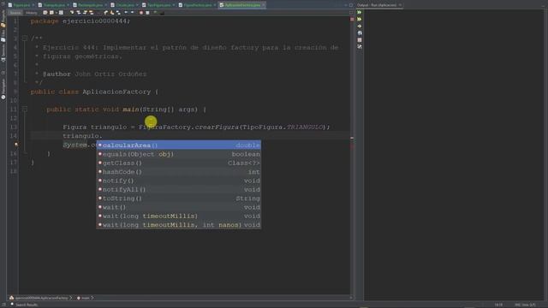Choose notify() from the suggestion list

[x=179, y=181]
